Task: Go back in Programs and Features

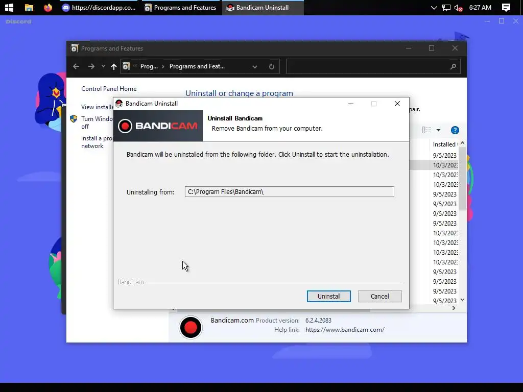Action: click(x=76, y=66)
